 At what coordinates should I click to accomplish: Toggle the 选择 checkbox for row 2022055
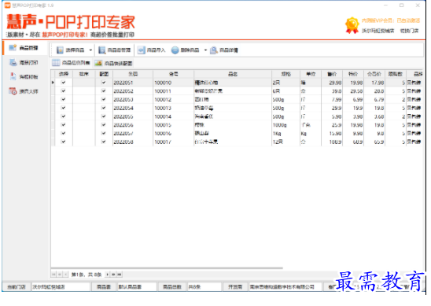[x=64, y=116]
